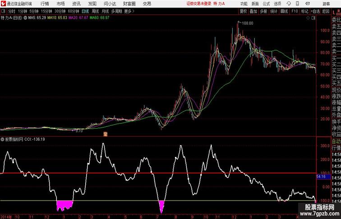Click the 特力A(日线) chart title
The height and width of the screenshot is (219, 341).
[12, 18]
